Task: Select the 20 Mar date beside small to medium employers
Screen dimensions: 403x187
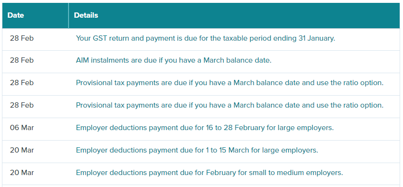Action: click(x=22, y=173)
